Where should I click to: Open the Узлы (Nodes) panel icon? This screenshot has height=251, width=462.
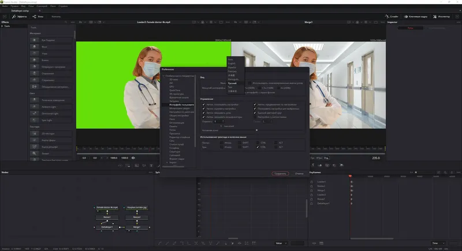[34, 17]
